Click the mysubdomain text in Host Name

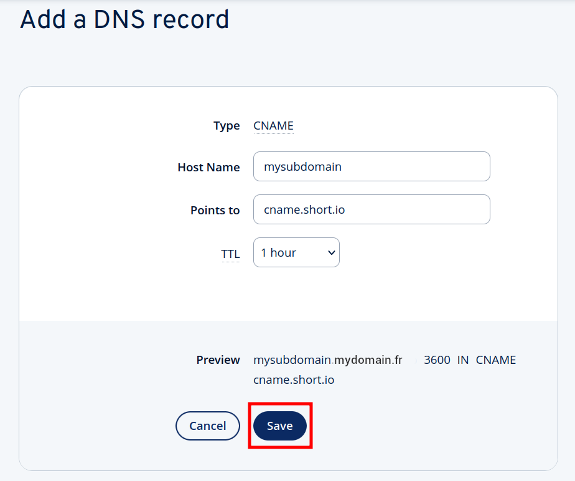pyautogui.click(x=302, y=167)
